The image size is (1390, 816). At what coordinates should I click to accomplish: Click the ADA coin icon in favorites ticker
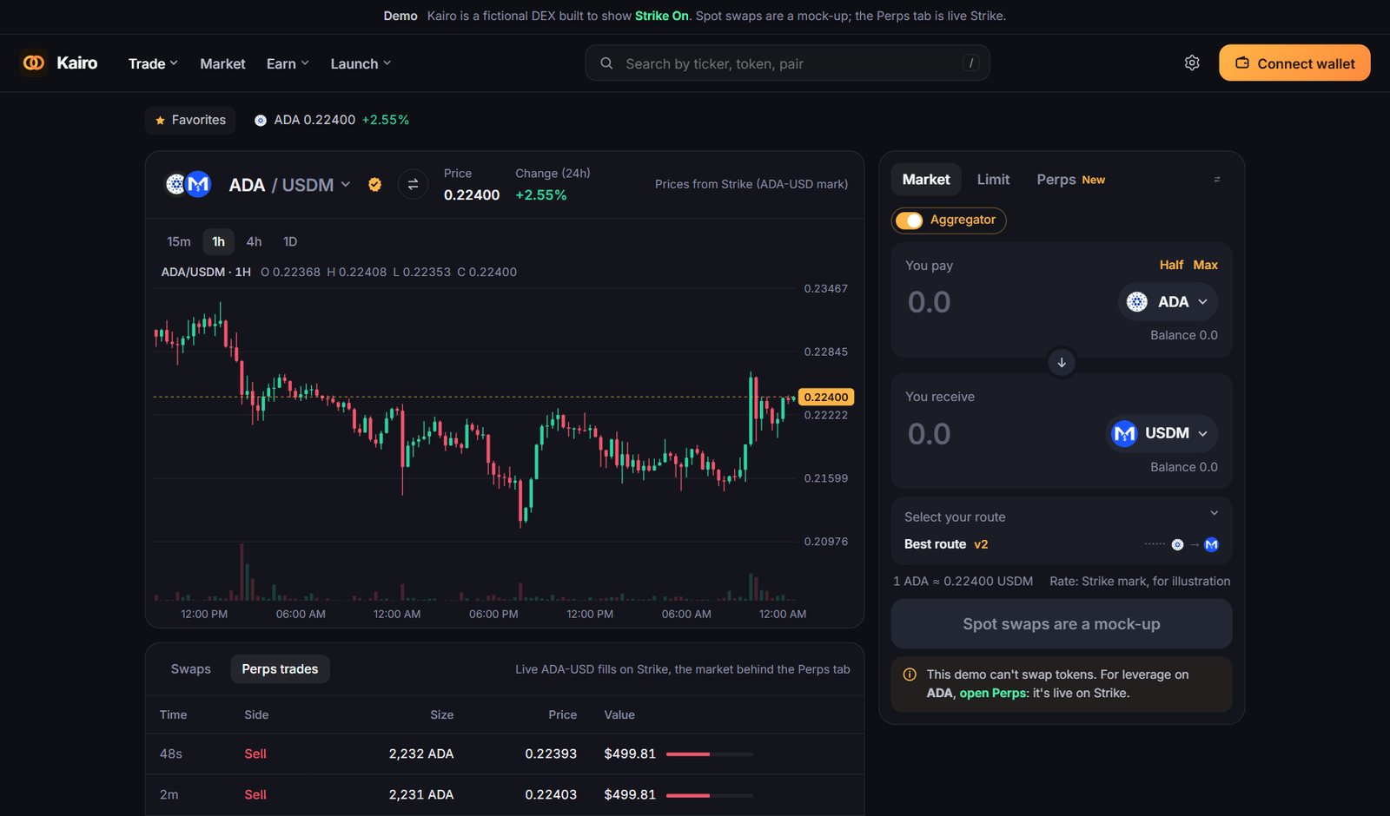[260, 121]
